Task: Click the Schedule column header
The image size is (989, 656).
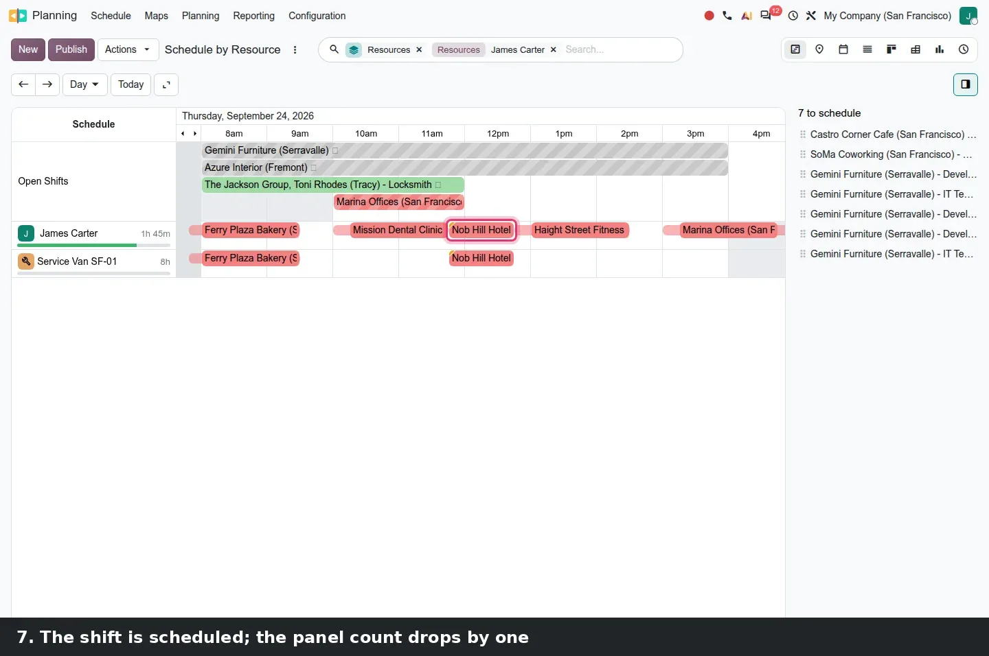Action: click(93, 124)
